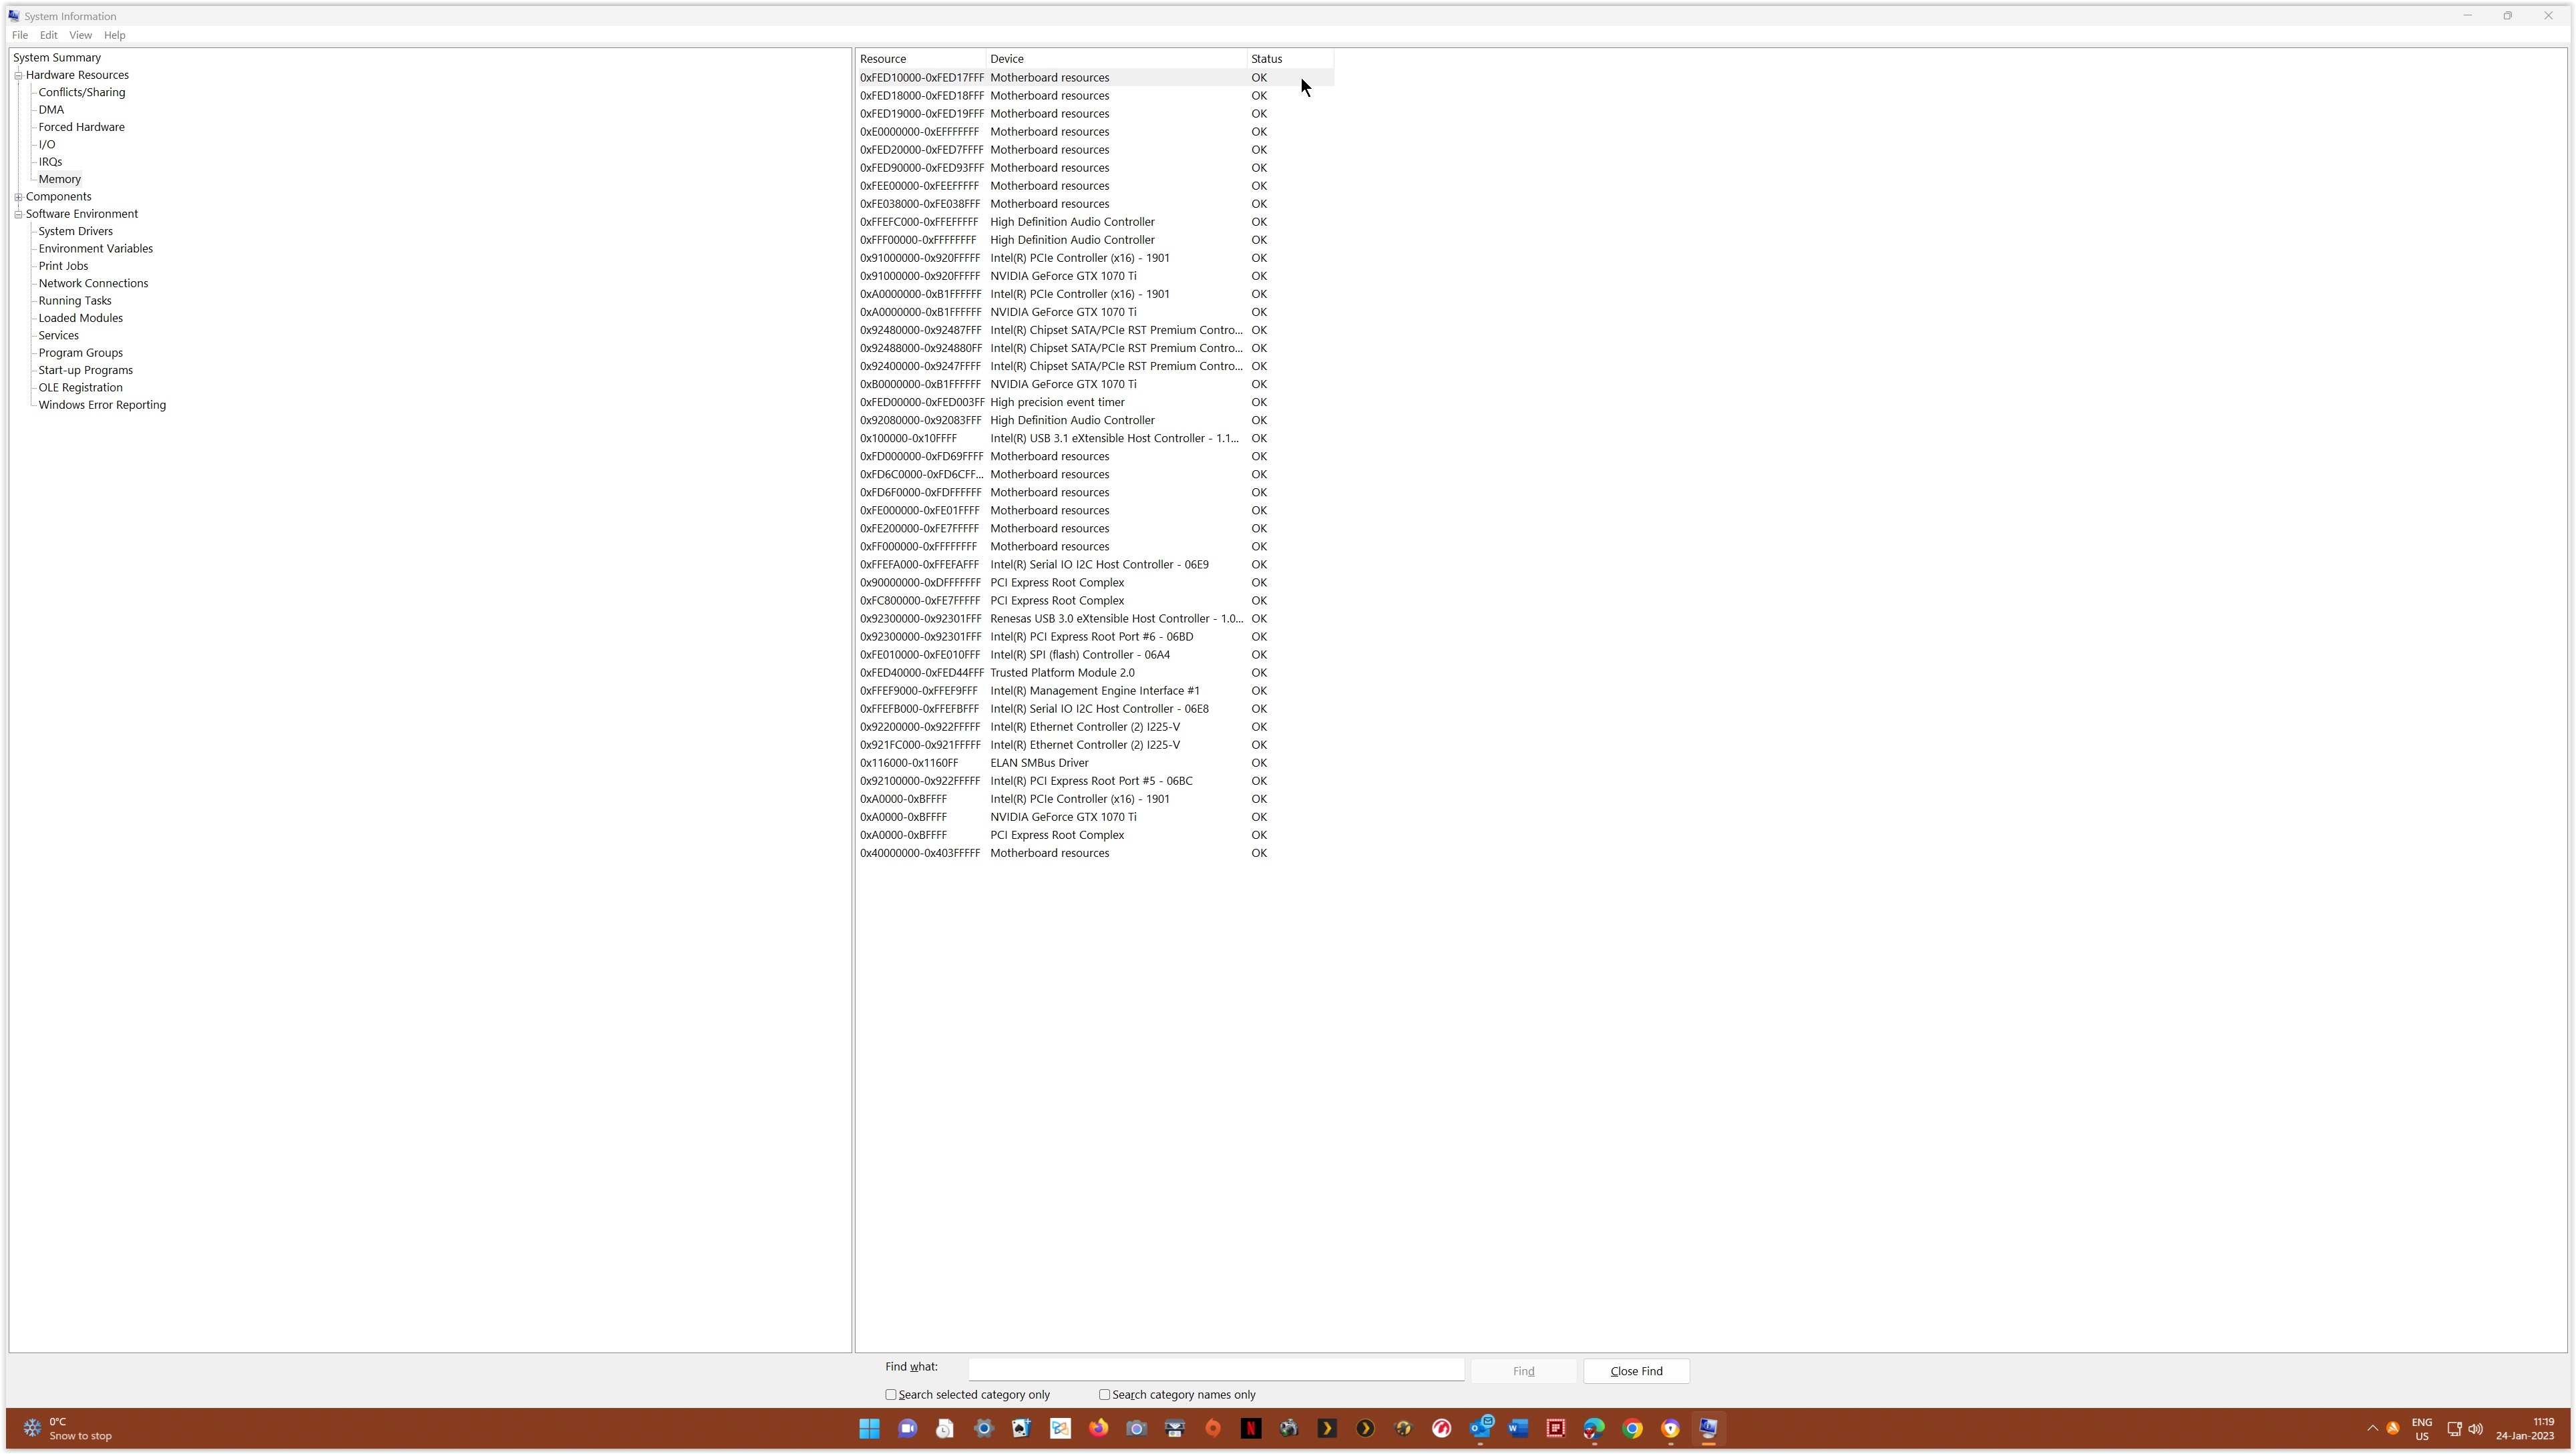Viewport: 2576px width, 1454px height.
Task: Collapse the Software Environment node
Action: point(18,214)
